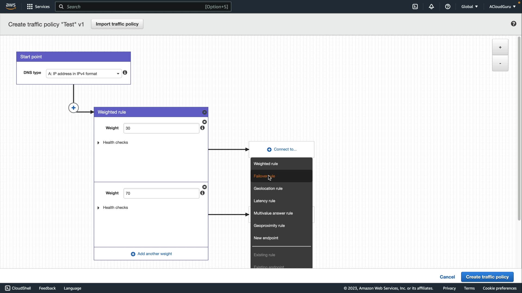This screenshot has width=522, height=293.
Task: Open the Global region dropdown
Action: tap(469, 7)
